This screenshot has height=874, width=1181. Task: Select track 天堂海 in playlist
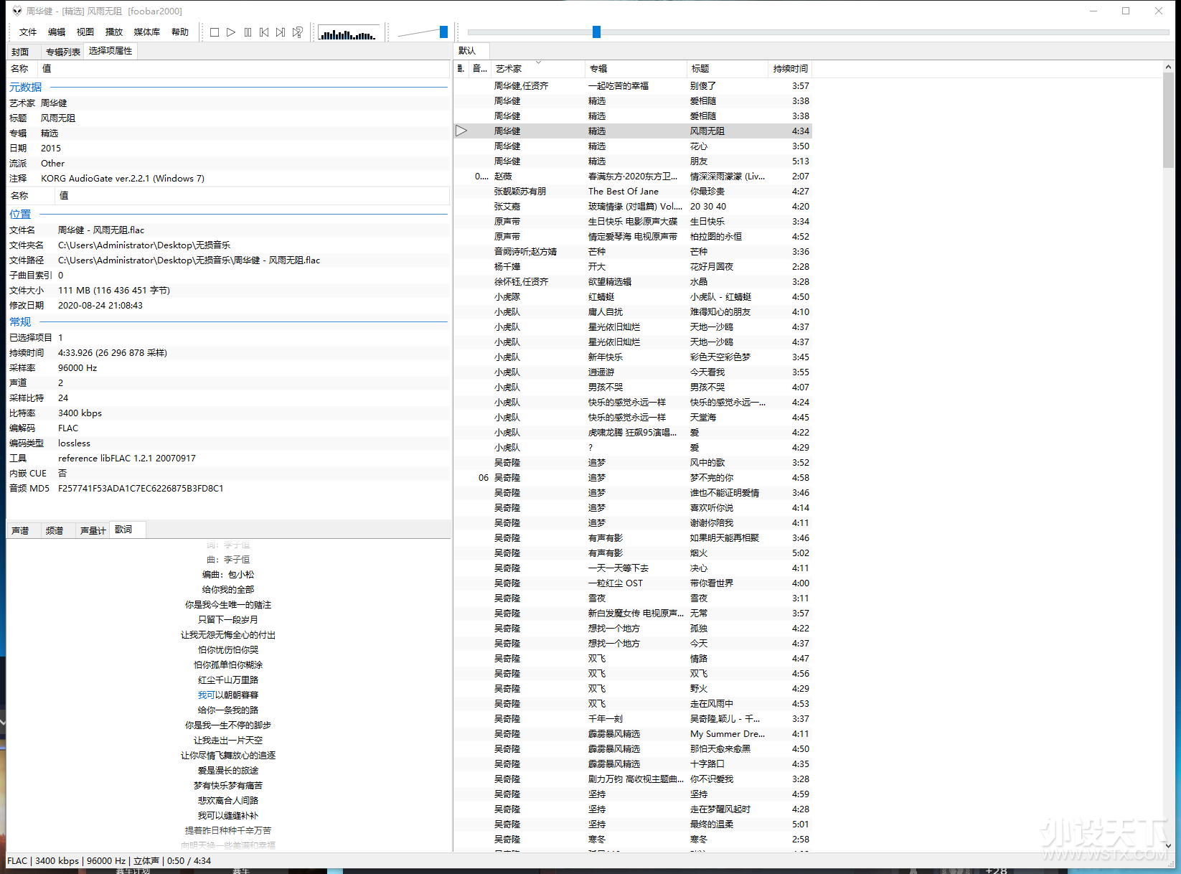[633, 417]
